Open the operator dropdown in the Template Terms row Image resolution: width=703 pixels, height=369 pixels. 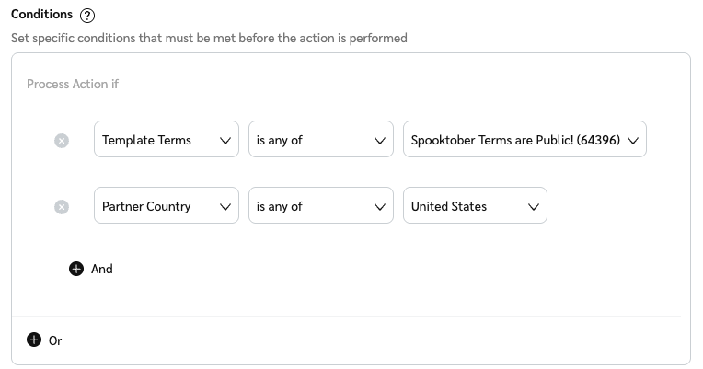(x=320, y=140)
